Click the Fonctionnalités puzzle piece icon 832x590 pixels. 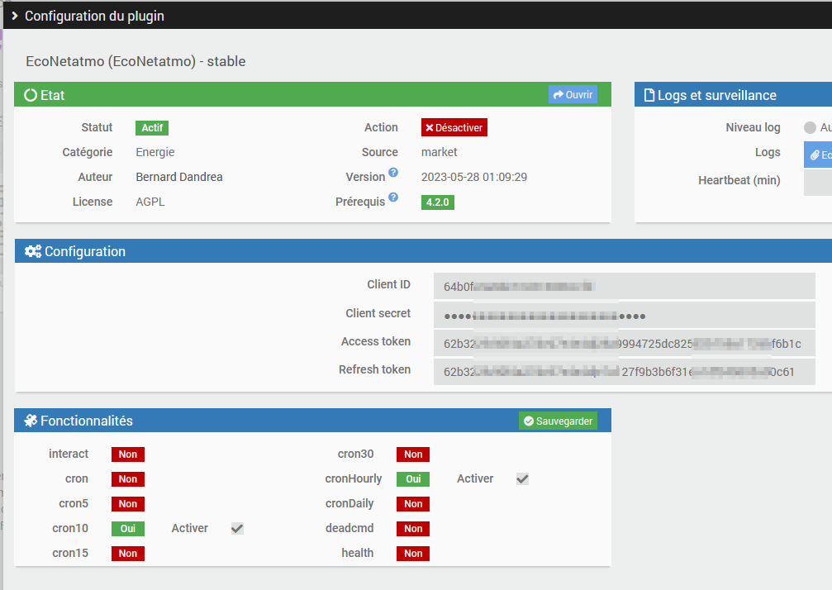[31, 421]
